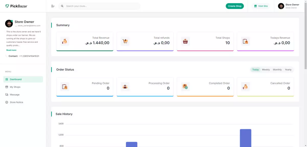Image resolution: width=307 pixels, height=147 pixels.
Task: Open the top-right Store Owner avatar
Action: pos(281,6)
